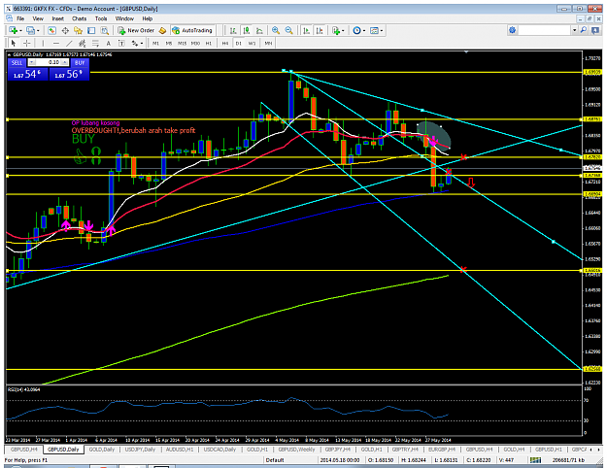The image size is (607, 468).
Task: Decrease trade volume with the down arrow
Action: click(32, 62)
